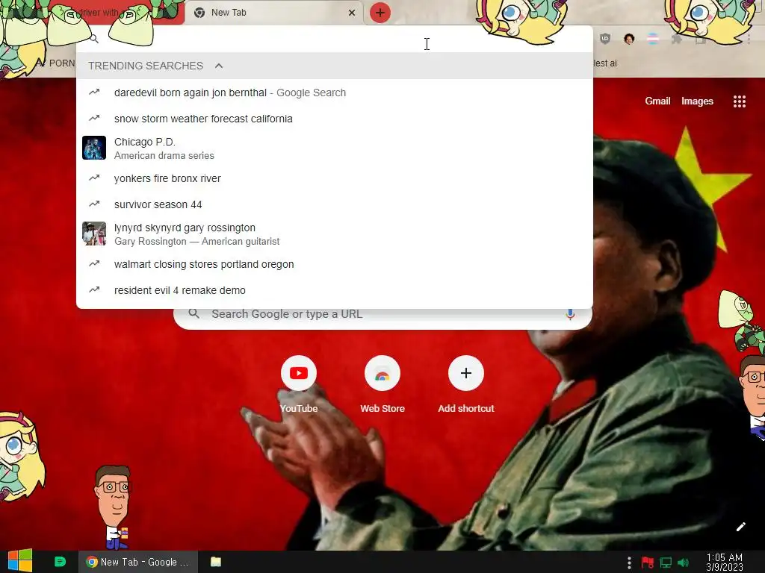The image size is (765, 573).
Task: Open the Google apps grid
Action: pos(739,101)
